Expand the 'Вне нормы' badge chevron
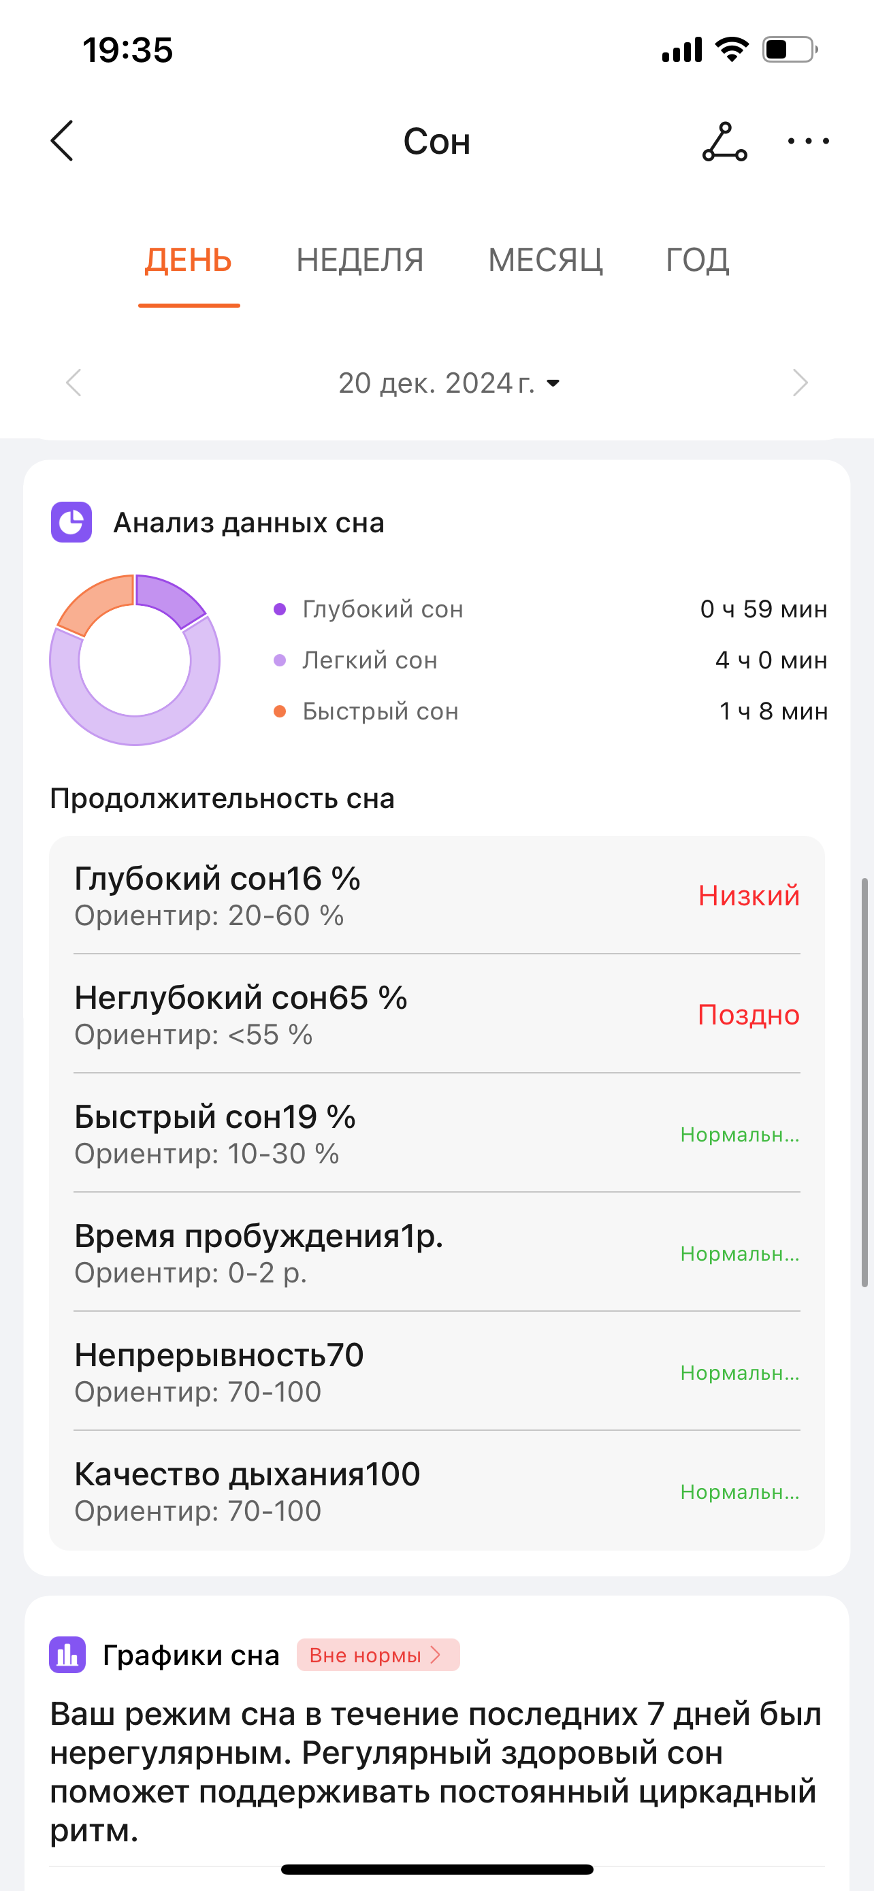 click(x=435, y=1655)
